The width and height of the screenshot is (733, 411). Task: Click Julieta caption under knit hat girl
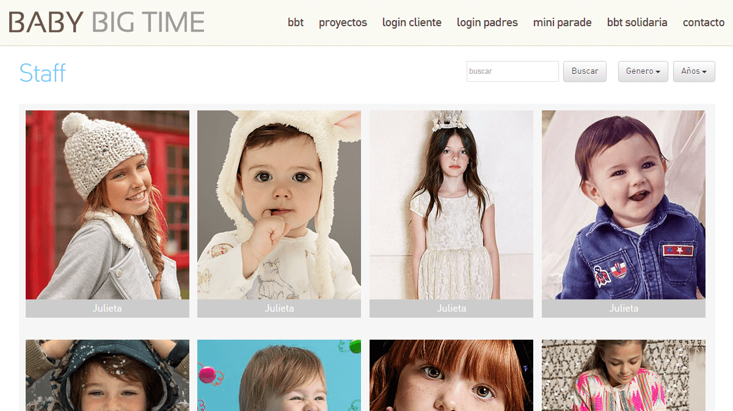click(x=108, y=309)
